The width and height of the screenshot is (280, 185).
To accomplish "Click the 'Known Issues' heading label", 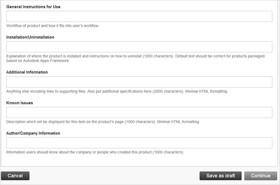I will tap(20, 103).
